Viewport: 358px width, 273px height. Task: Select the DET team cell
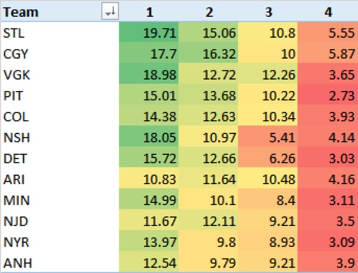60,158
